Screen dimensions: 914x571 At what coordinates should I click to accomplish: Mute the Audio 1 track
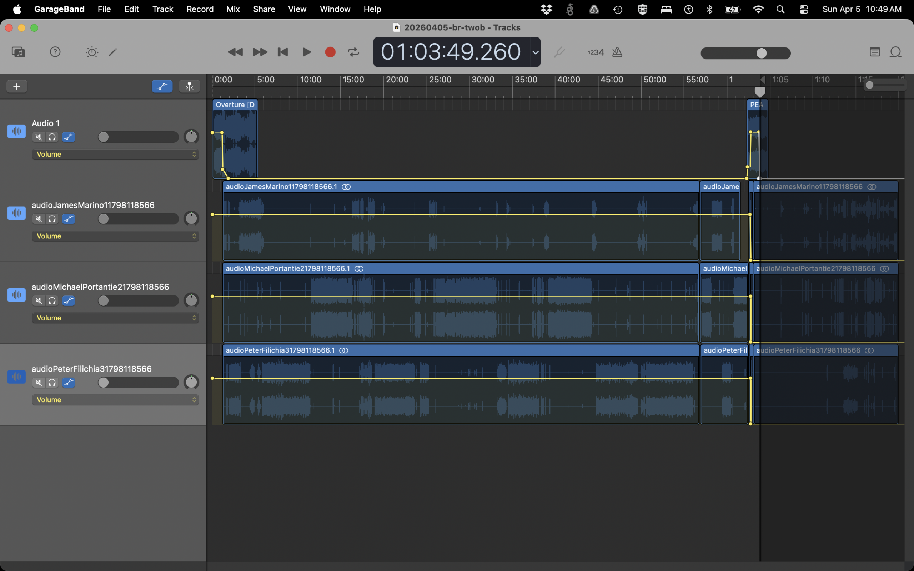coord(39,137)
